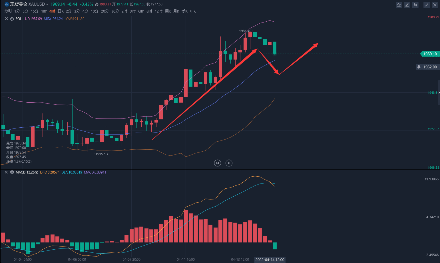Switch to the 季K timeframe
The width and height of the screenshot is (440, 263).
[x=184, y=11]
